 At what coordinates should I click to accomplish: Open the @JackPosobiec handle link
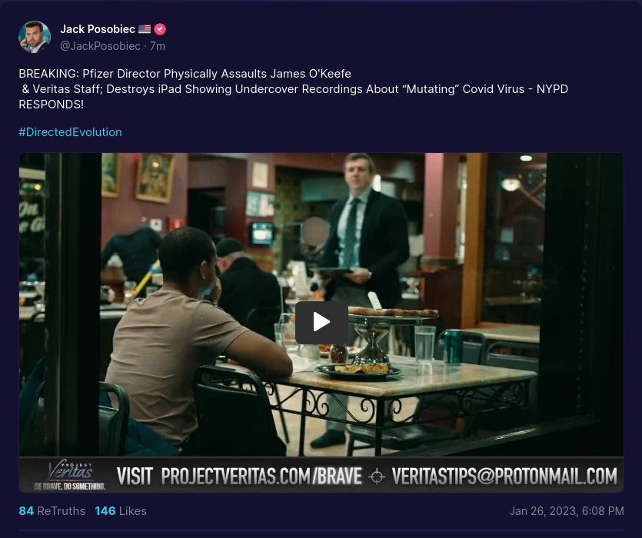100,46
